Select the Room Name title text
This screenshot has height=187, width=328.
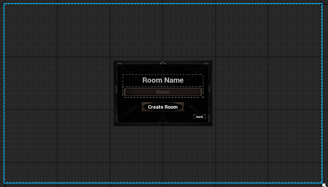point(163,80)
